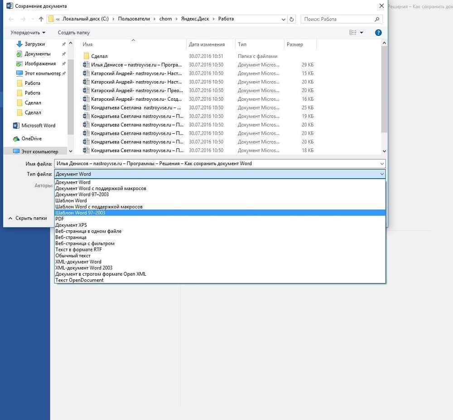Viewport: 453px width, 420px height.
Task: Expand the view options dropdown arrow
Action: tap(361, 33)
